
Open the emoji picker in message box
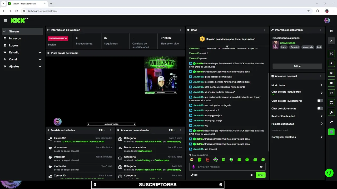pyautogui.click(x=261, y=167)
